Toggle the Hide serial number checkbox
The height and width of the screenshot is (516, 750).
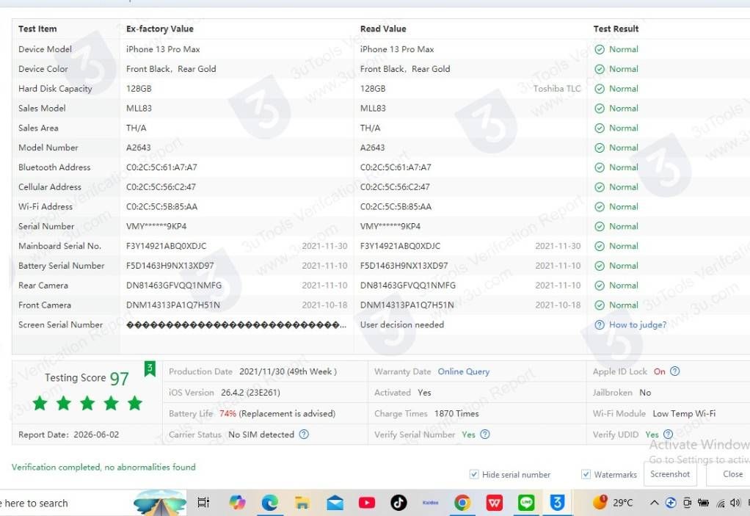[474, 474]
